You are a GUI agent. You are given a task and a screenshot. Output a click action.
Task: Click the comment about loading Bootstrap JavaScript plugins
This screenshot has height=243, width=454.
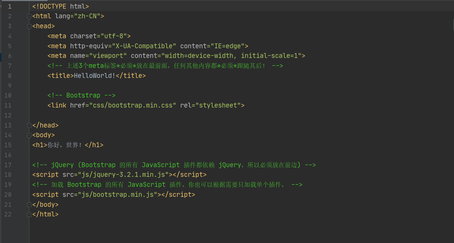167,185
